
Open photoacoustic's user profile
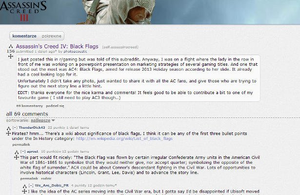[x=75, y=51]
